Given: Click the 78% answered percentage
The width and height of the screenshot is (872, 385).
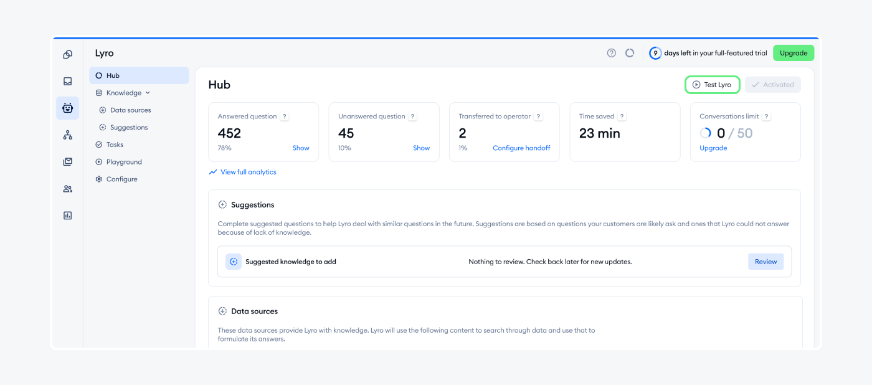Looking at the screenshot, I should point(224,148).
